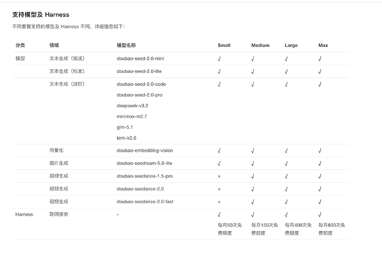
Task: Click Small checkmark for doubao-seed-2.0-mini
Action: [x=219, y=59]
